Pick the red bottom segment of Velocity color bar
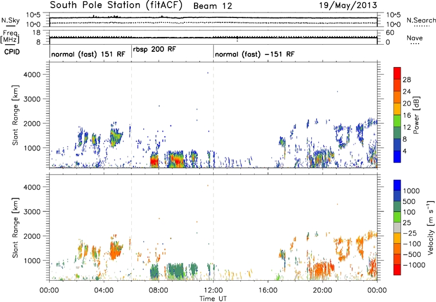Image resolution: width=436 pixels, height=302 pixels. point(397,270)
